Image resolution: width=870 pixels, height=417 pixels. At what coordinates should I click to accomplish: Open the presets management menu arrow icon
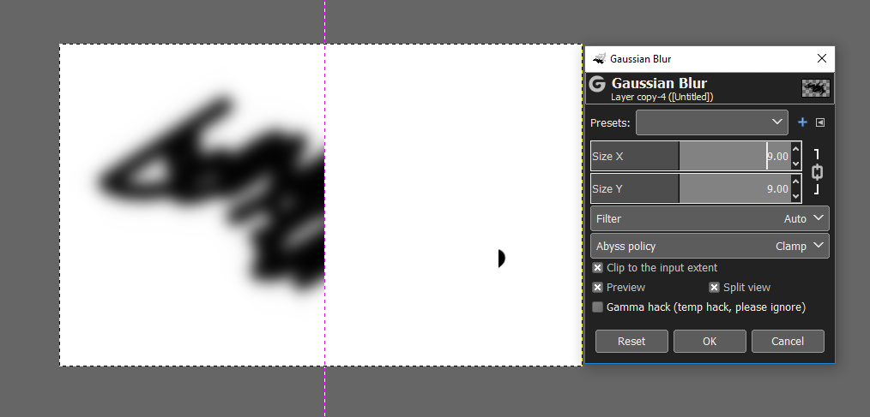coord(820,122)
